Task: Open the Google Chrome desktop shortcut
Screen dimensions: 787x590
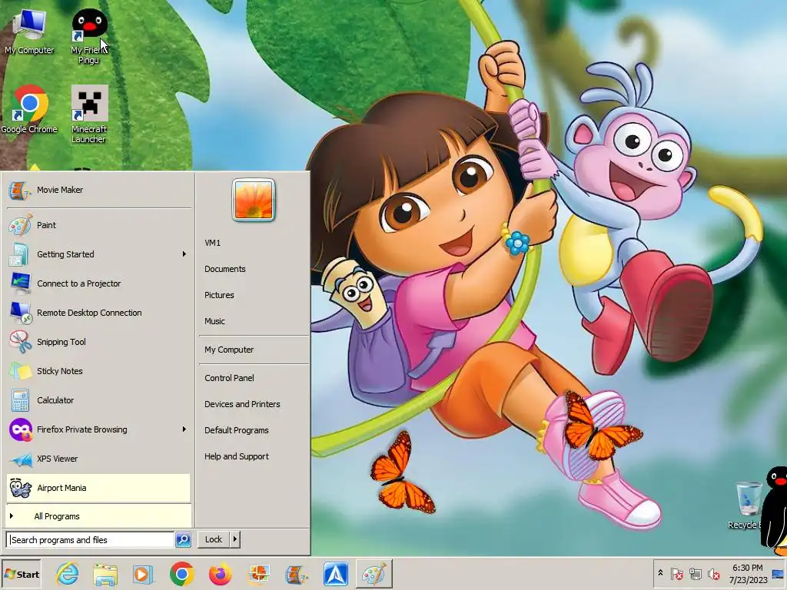Action: pos(29,109)
